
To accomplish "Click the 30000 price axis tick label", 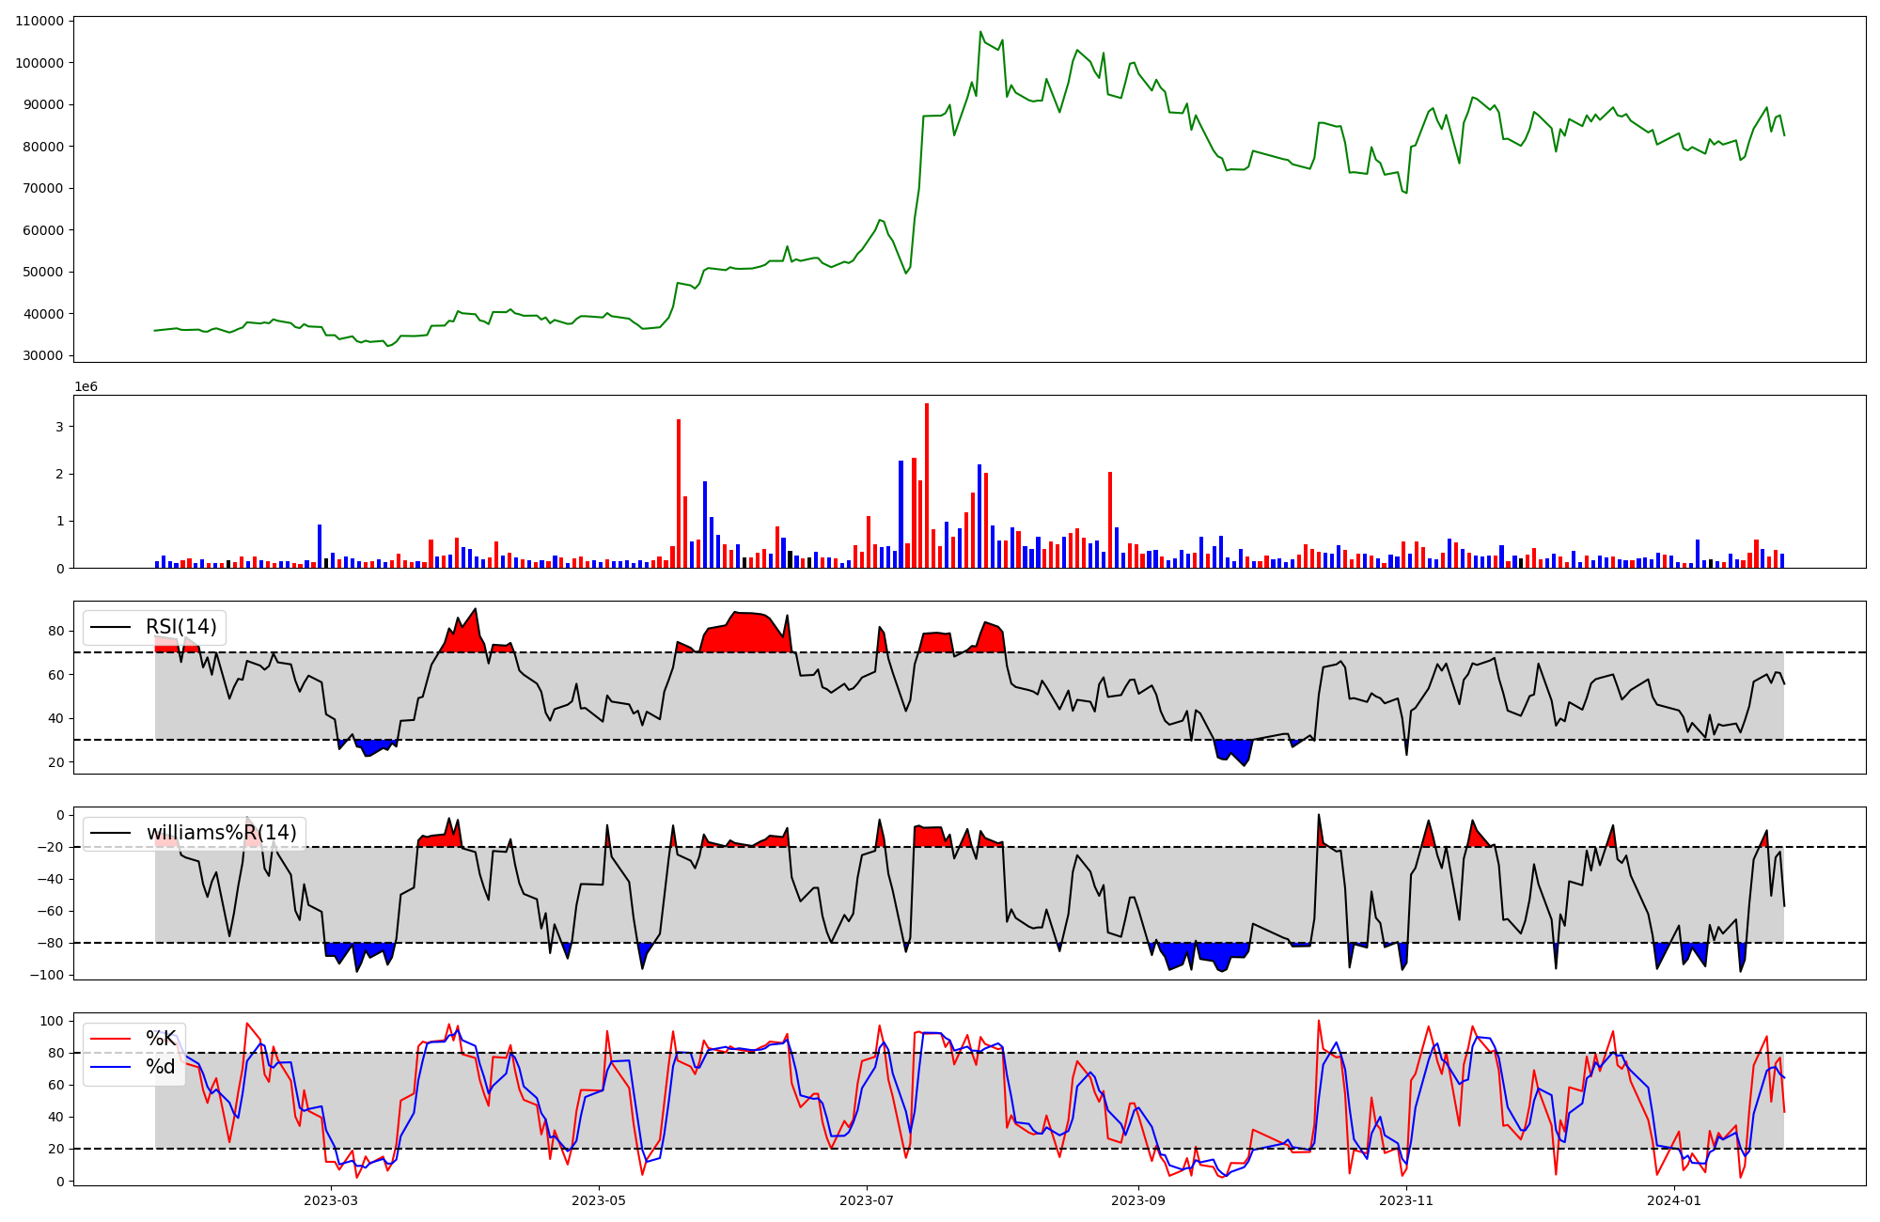I will point(43,356).
